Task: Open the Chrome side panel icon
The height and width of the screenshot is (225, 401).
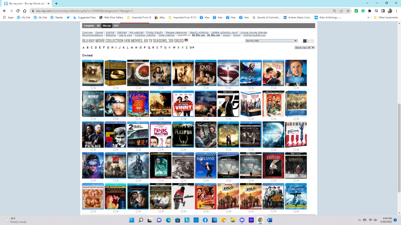Action: tap(383, 11)
